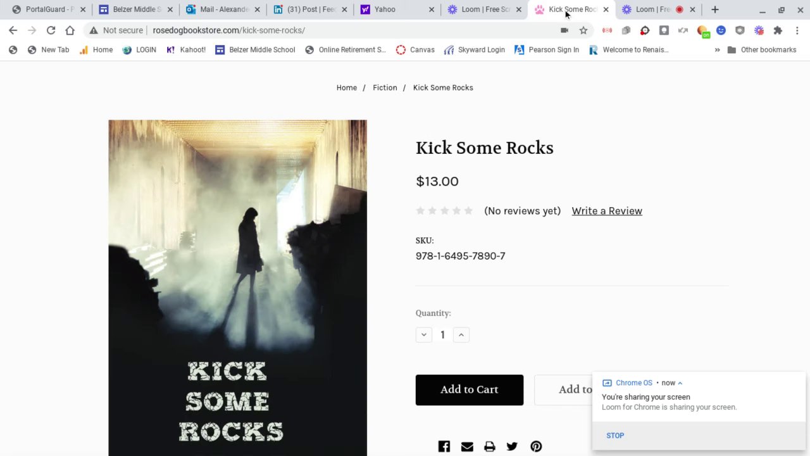810x456 pixels.
Task: Show more bookmarks via the overflow chevron
Action: (x=717, y=50)
